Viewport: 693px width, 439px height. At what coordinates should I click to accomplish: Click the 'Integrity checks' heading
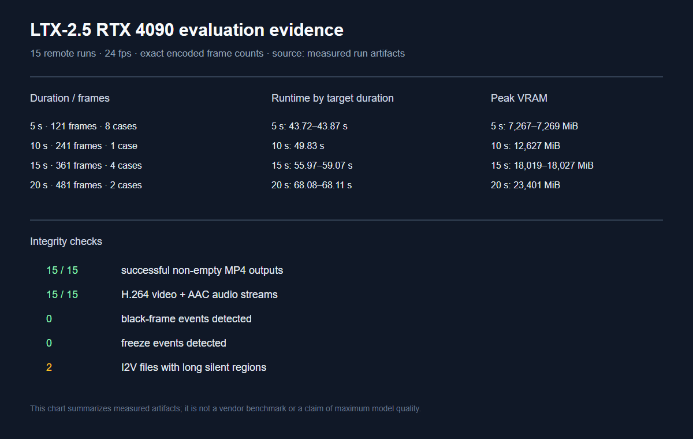click(66, 241)
